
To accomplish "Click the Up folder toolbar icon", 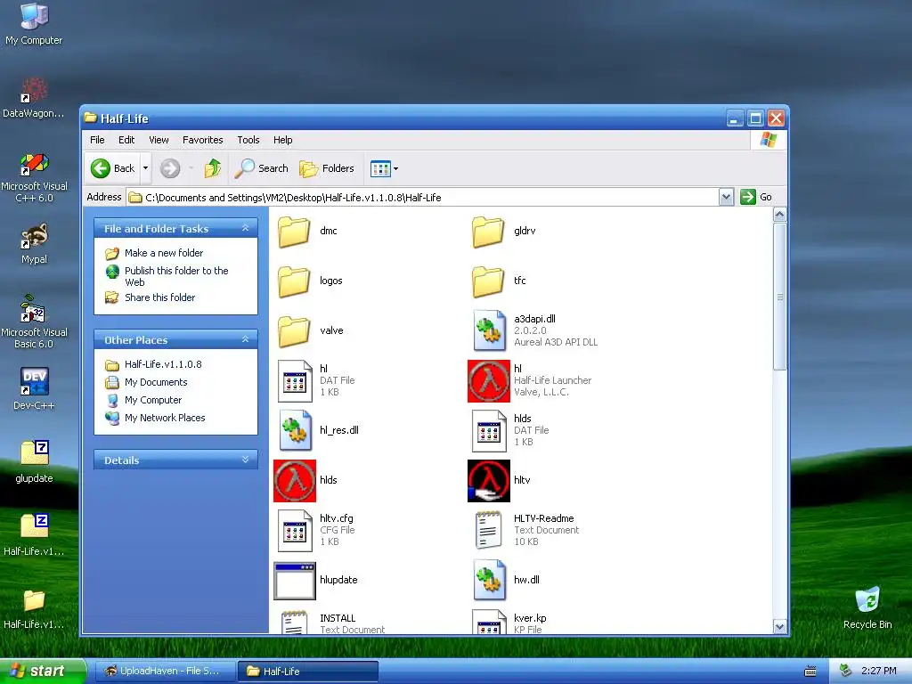I will (x=213, y=168).
